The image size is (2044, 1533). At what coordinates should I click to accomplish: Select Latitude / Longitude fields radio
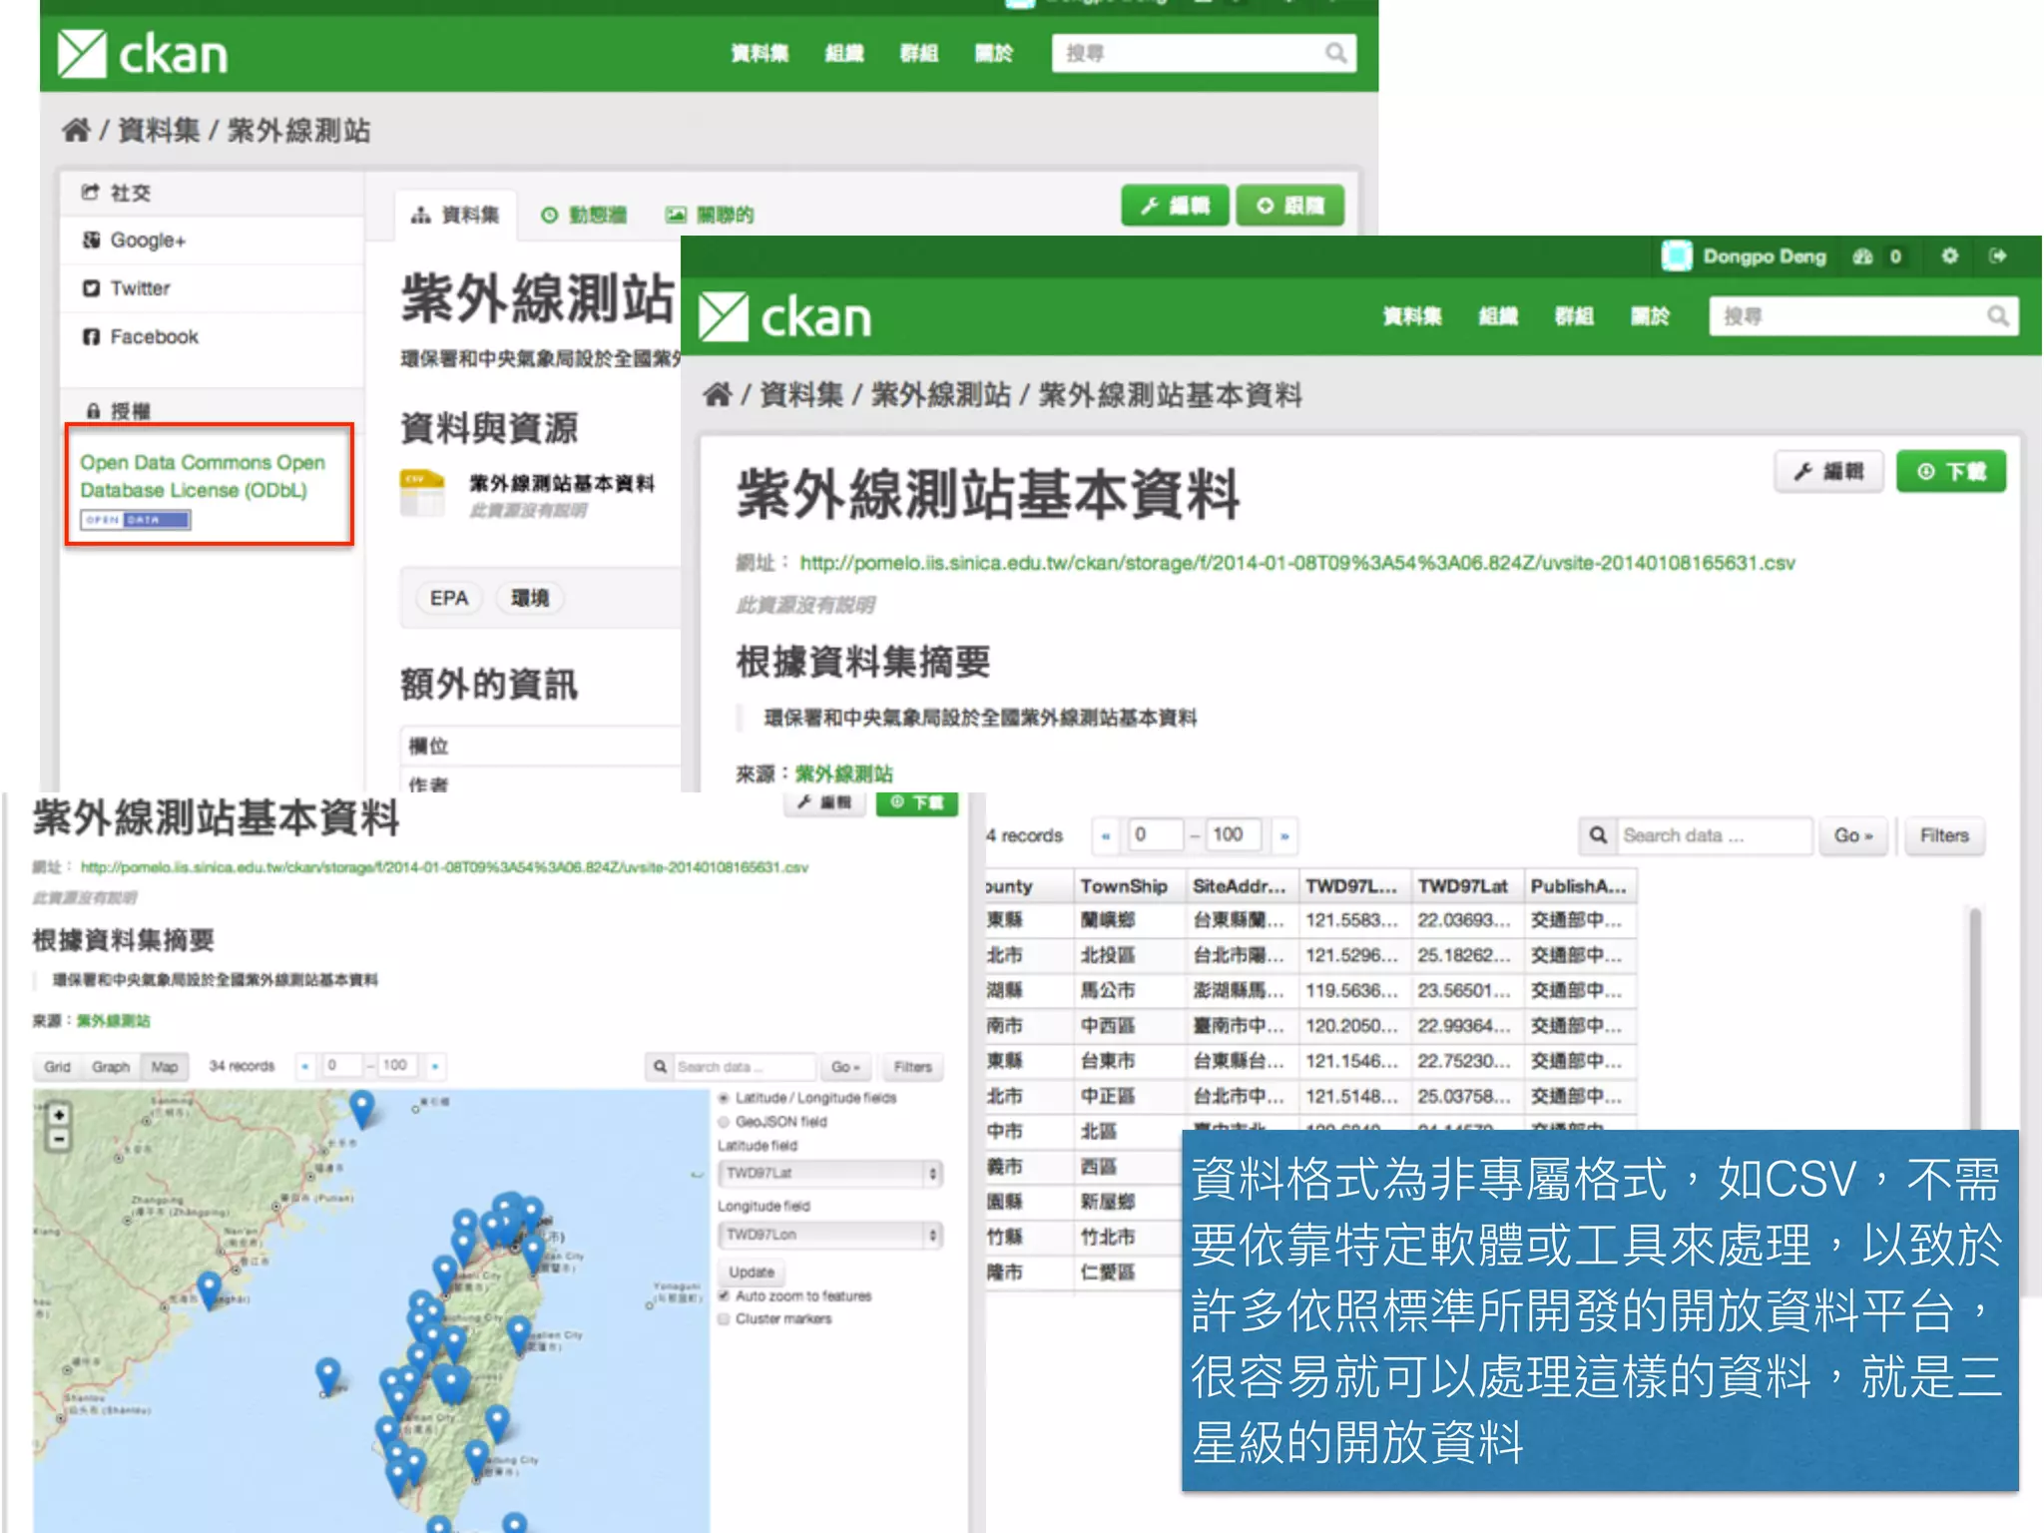[x=725, y=1098]
